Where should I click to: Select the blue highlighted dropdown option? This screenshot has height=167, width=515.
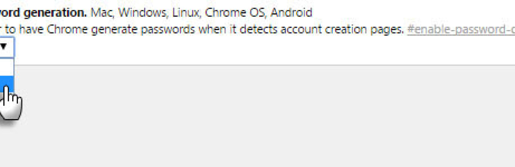[x=7, y=85]
